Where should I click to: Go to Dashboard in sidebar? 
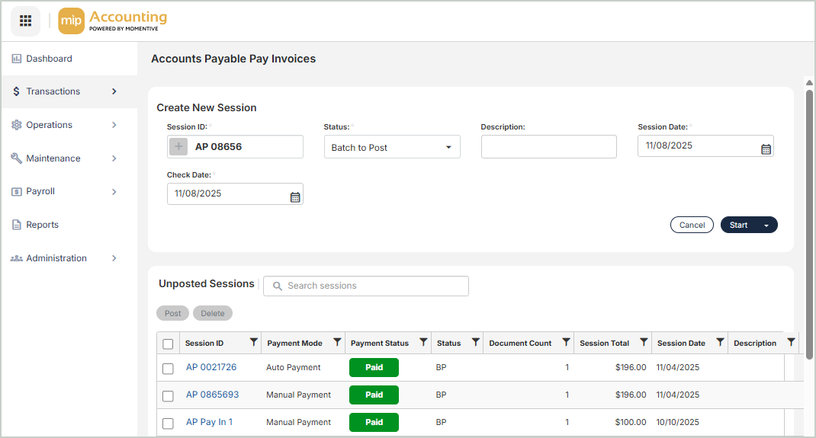[49, 59]
